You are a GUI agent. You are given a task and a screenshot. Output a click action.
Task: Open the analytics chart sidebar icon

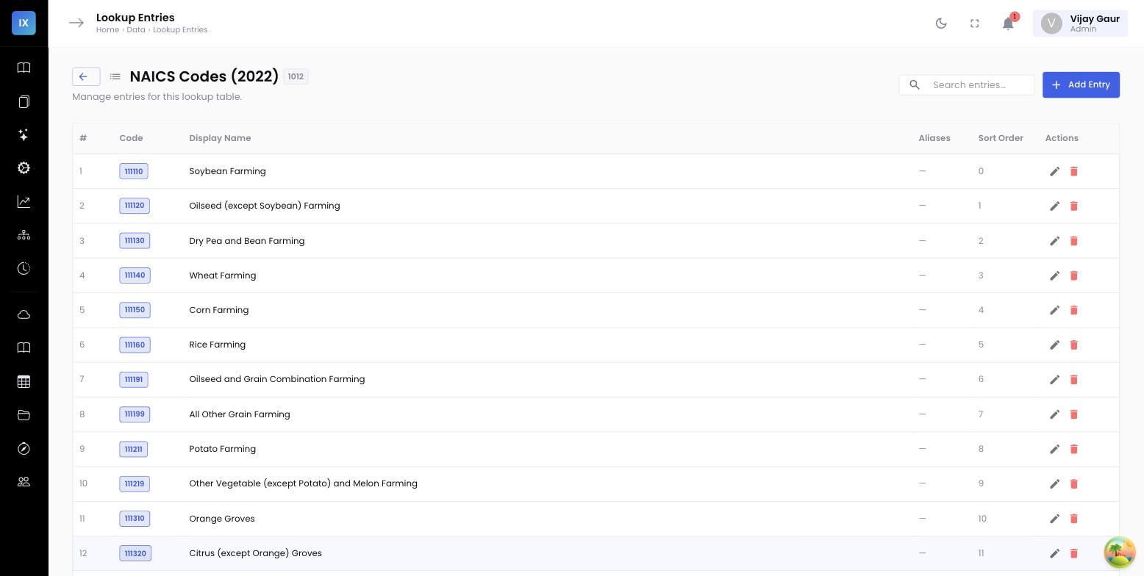(x=24, y=201)
